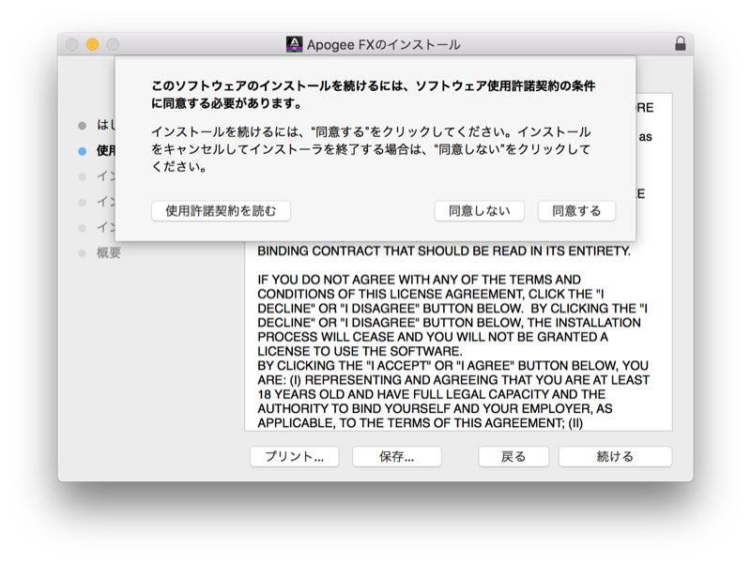The image size is (751, 564).
Task: Click the bold heading このソフトウェアのインストールを続けるには
Action: tap(373, 95)
